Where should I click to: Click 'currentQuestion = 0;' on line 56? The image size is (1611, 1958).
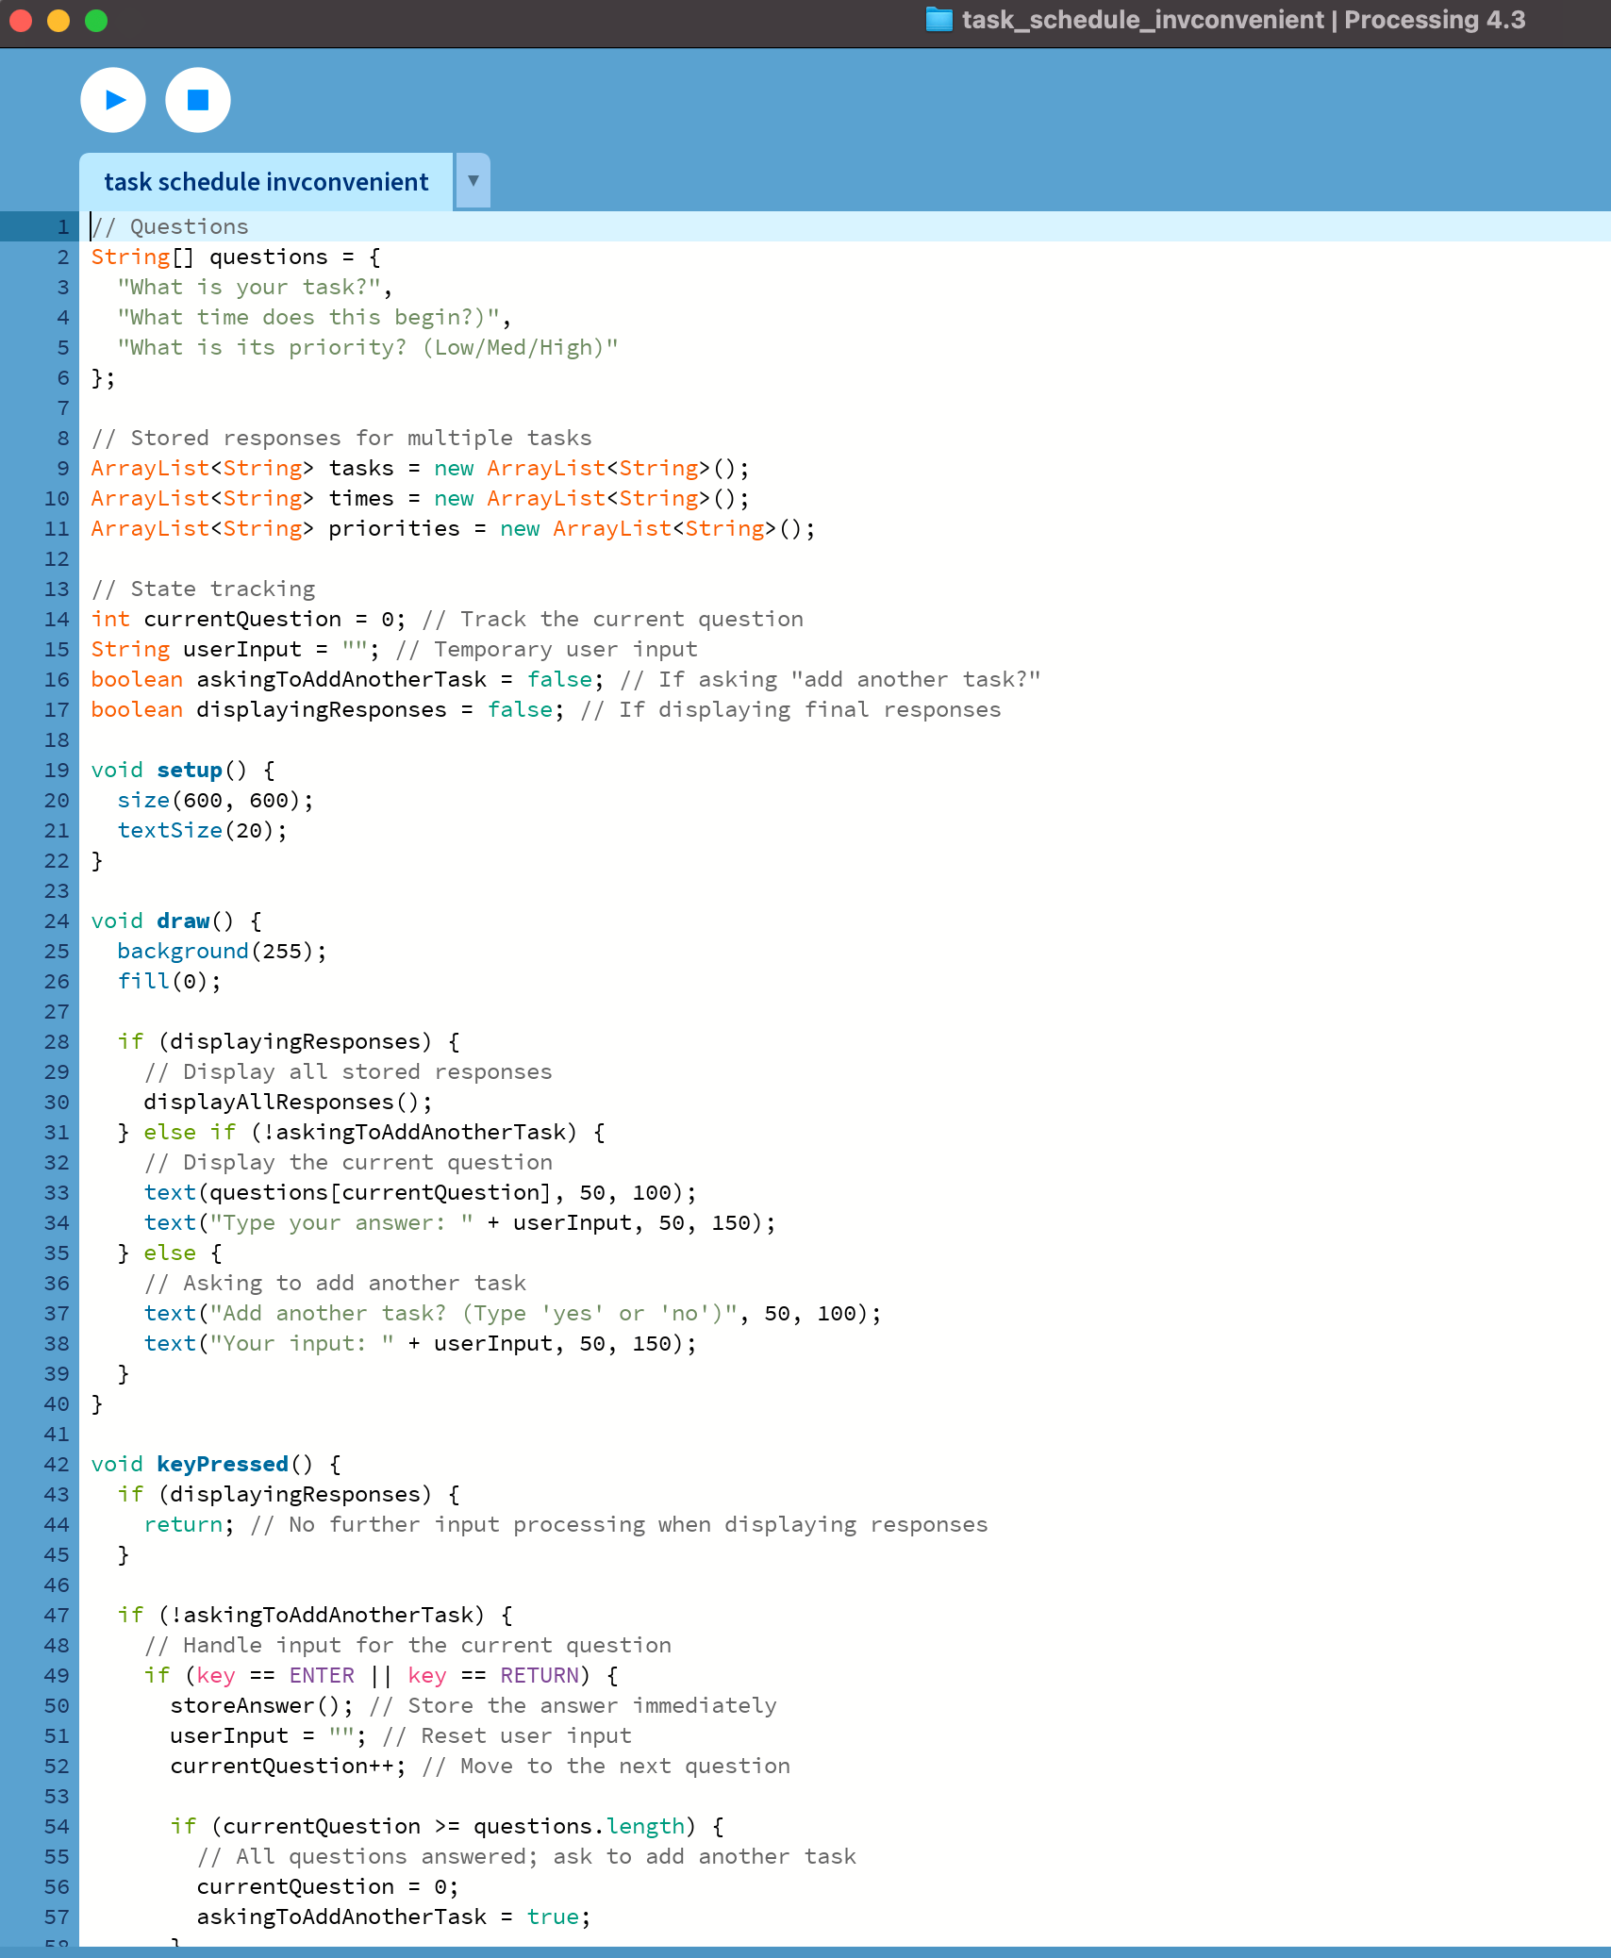327,1886
